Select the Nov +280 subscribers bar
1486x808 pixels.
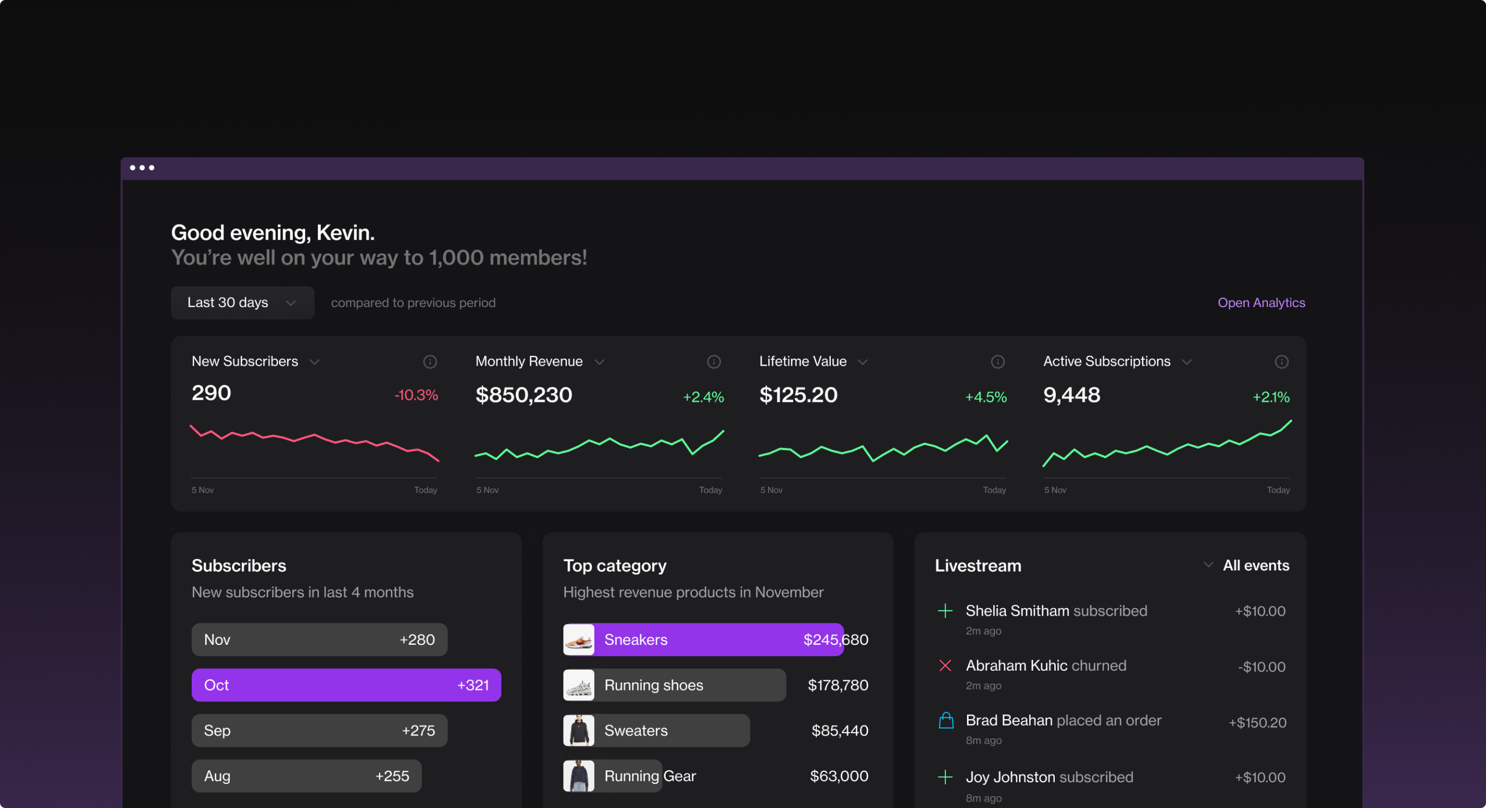320,639
